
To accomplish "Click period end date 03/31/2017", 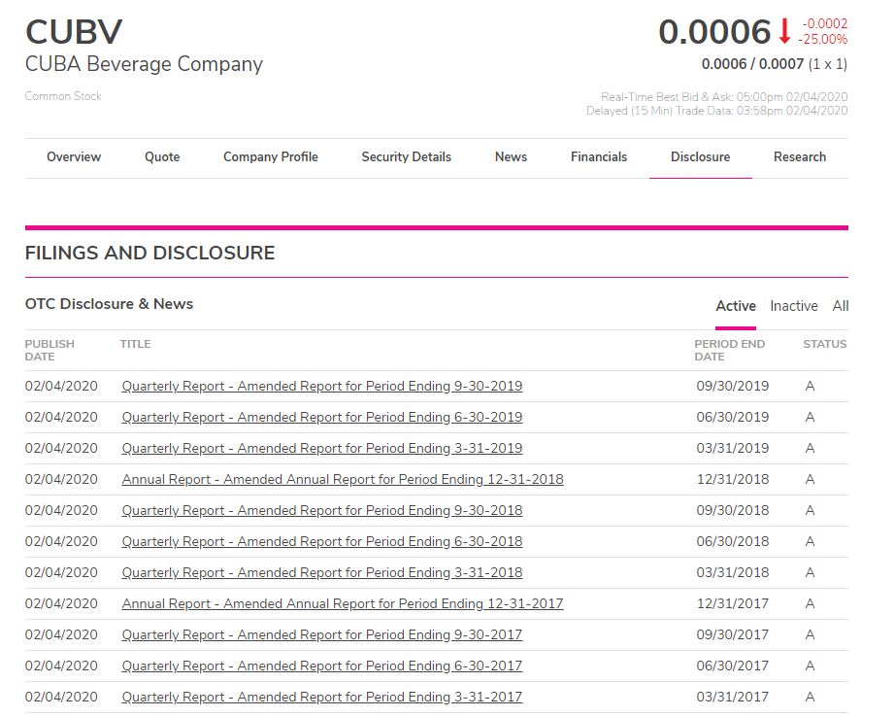I will 733,697.
